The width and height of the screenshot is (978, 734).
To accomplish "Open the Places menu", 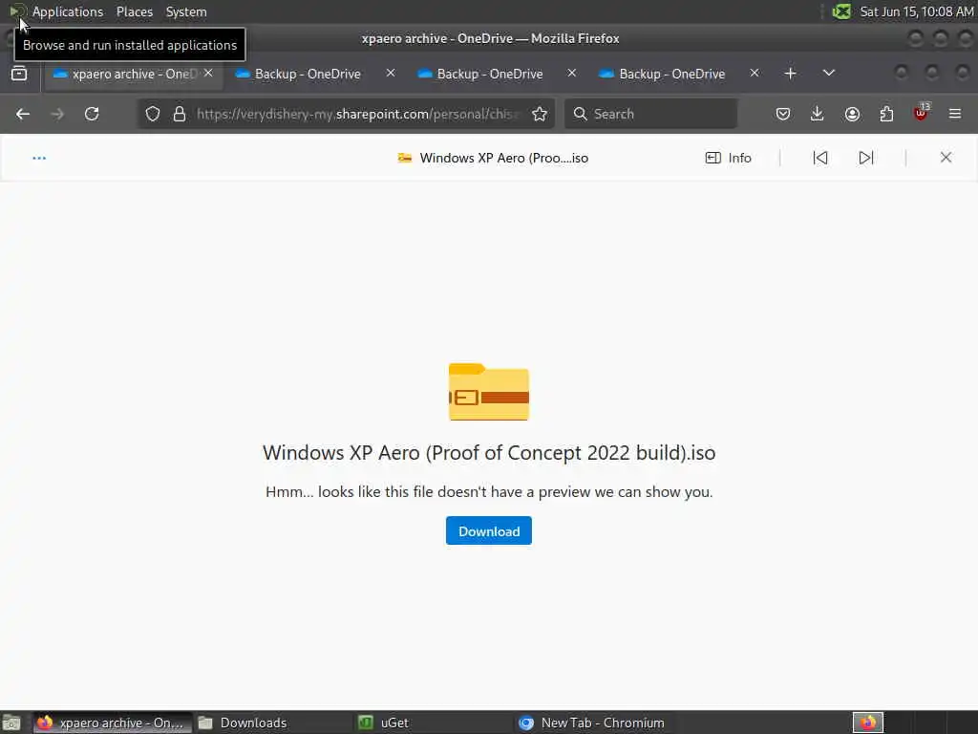I will coord(134,11).
